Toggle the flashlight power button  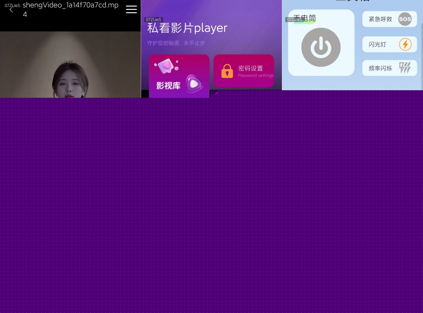321,47
